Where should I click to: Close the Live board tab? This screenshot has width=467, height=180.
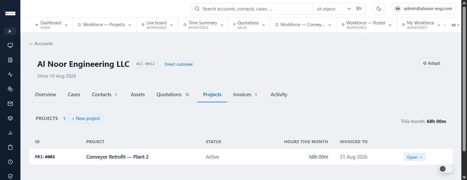pos(171,25)
